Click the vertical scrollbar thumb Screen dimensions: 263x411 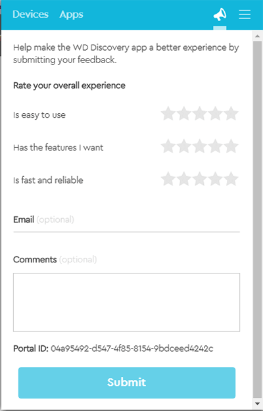coord(258,220)
